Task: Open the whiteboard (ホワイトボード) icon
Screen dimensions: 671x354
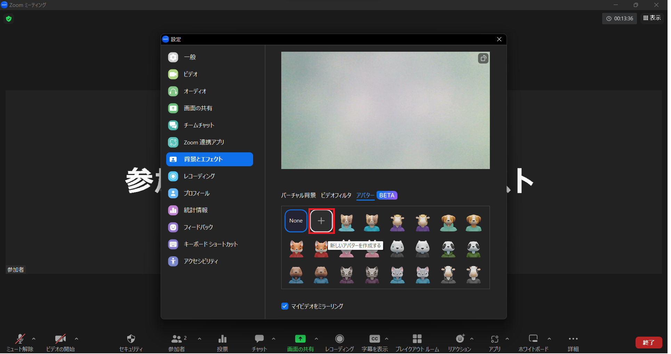Action: 533,339
